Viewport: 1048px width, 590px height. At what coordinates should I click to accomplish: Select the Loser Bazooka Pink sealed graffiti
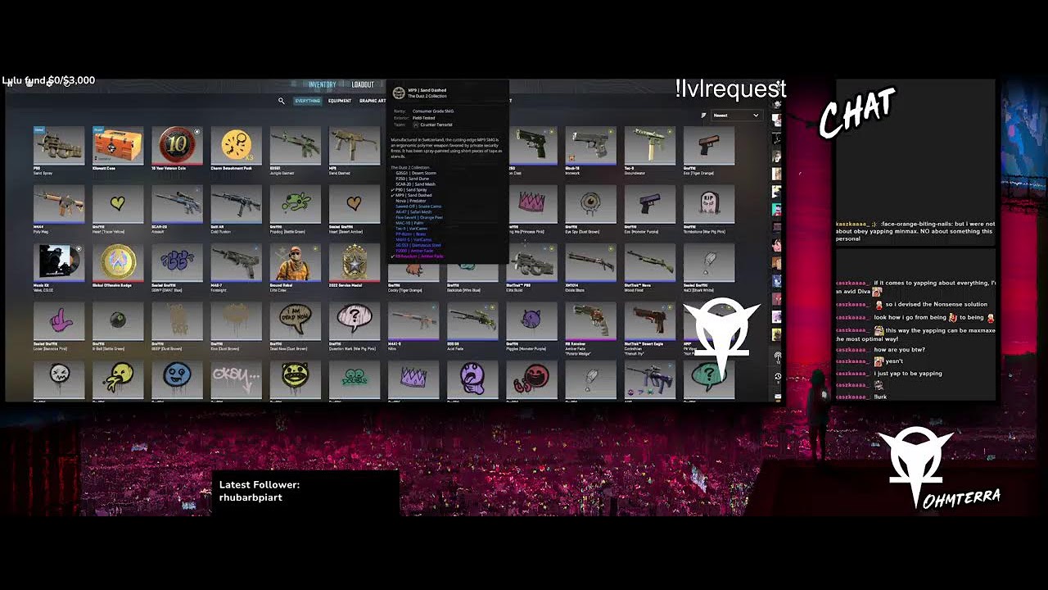[x=59, y=321]
